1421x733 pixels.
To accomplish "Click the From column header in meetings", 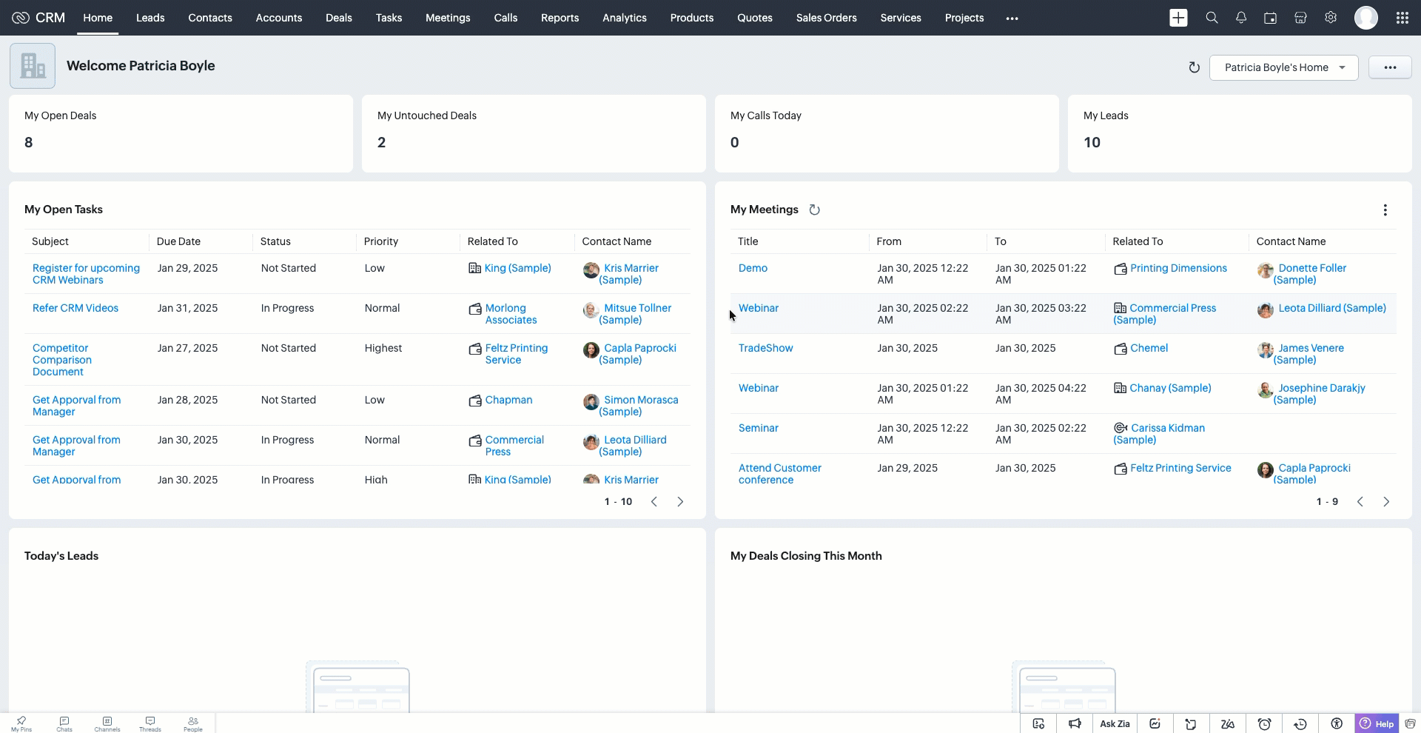I will [889, 241].
